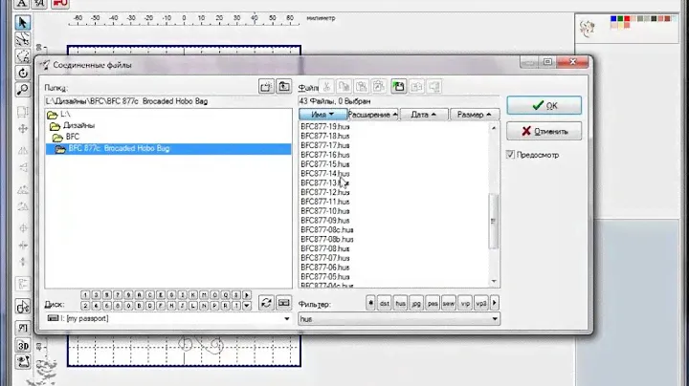689x386 pixels.
Task: Click the refresh drives icon
Action: pyautogui.click(x=266, y=302)
